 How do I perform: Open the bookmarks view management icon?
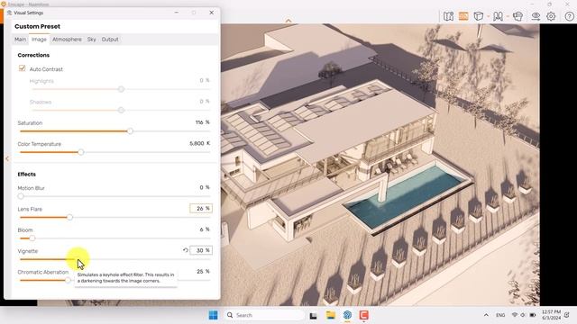coord(498,16)
